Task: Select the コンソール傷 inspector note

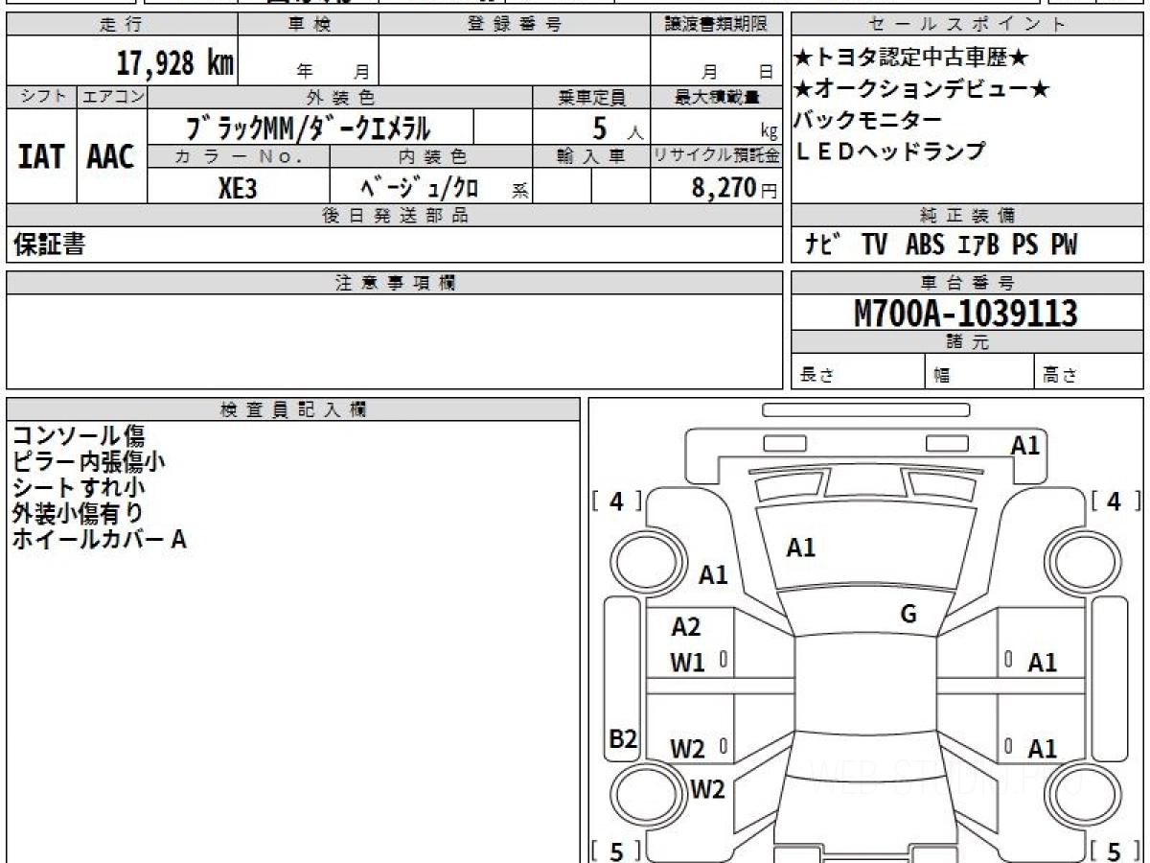Action: [79, 436]
